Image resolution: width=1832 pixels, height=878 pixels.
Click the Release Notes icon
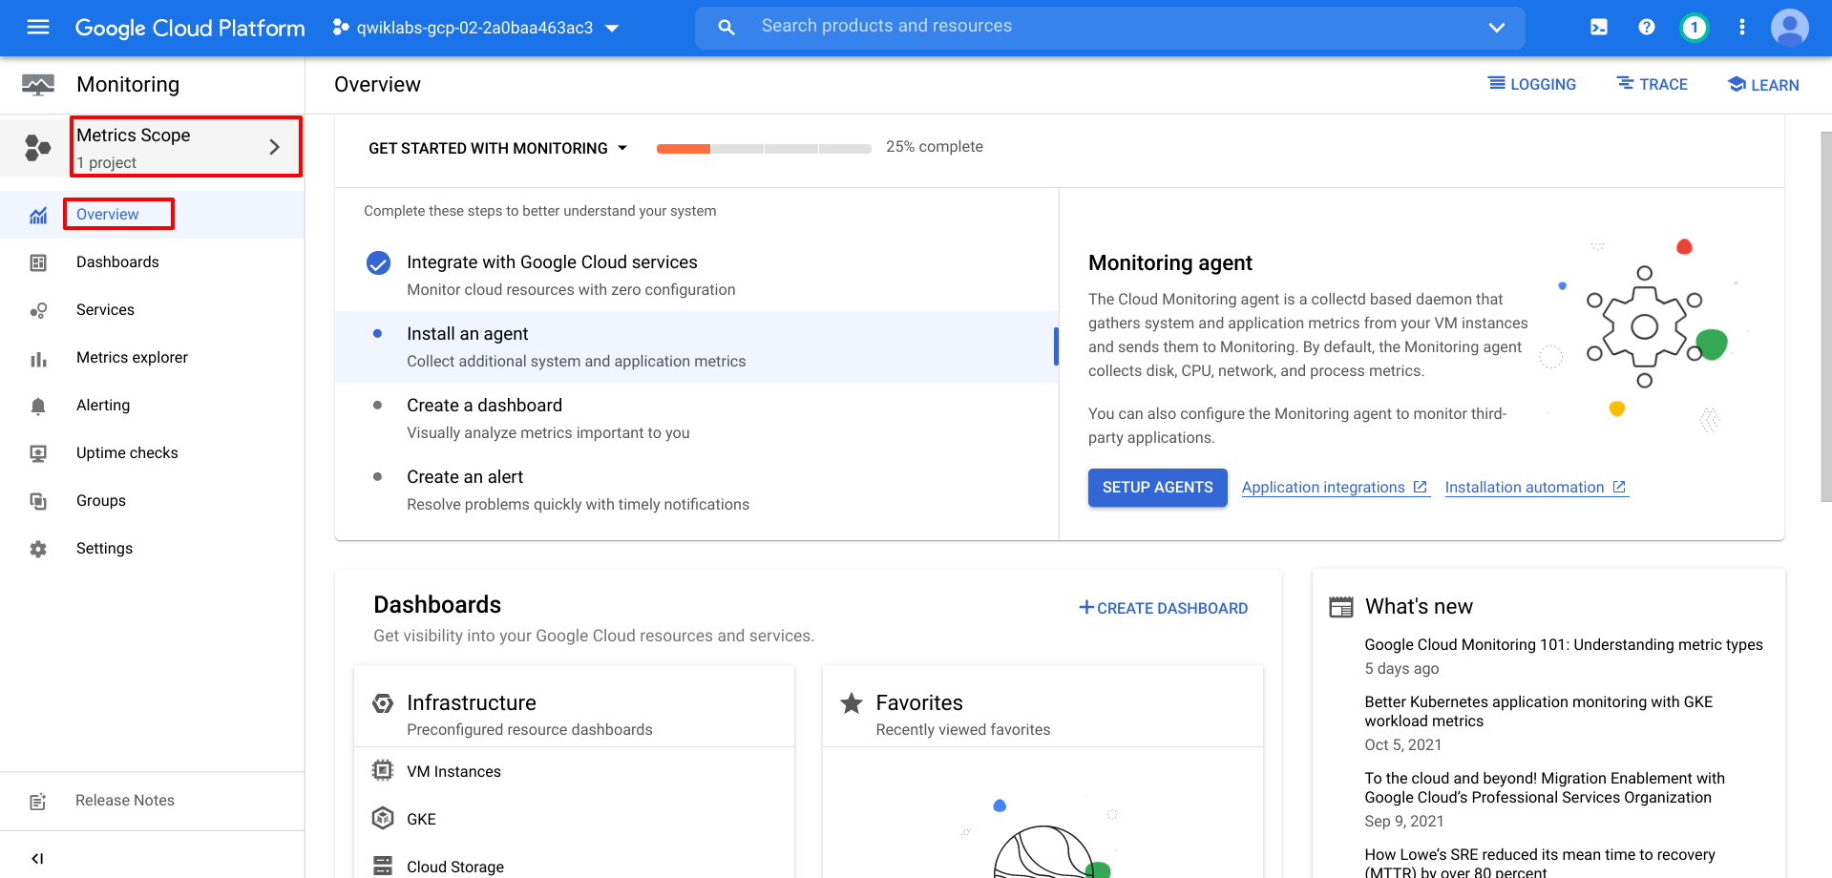pos(38,802)
